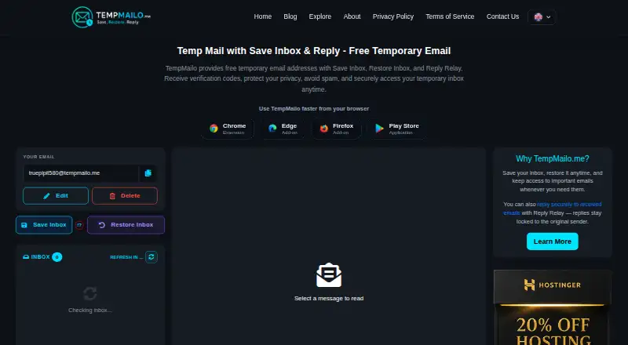
Task: Click the small help icon beside Save Inbox
Action: click(x=79, y=225)
